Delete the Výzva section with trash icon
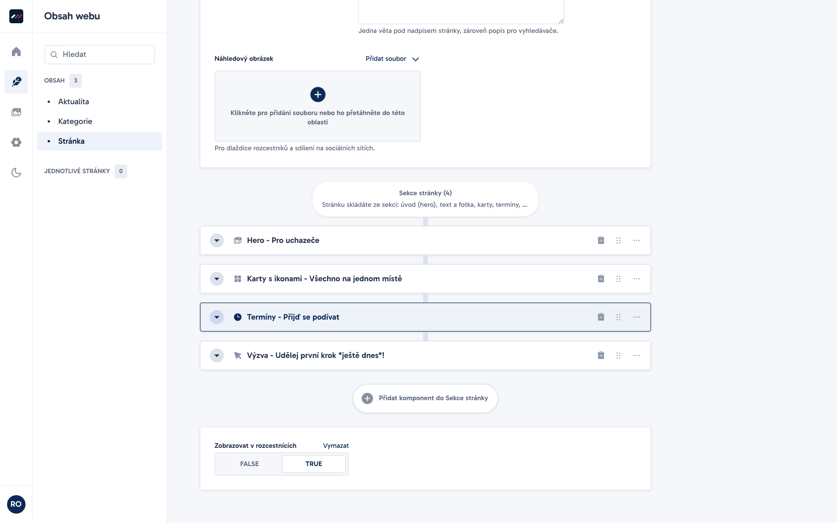The height and width of the screenshot is (523, 837). coord(601,355)
